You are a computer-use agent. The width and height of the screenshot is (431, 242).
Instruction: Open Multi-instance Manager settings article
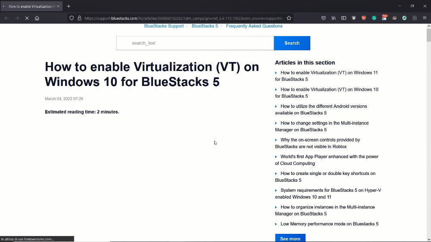pos(322,126)
